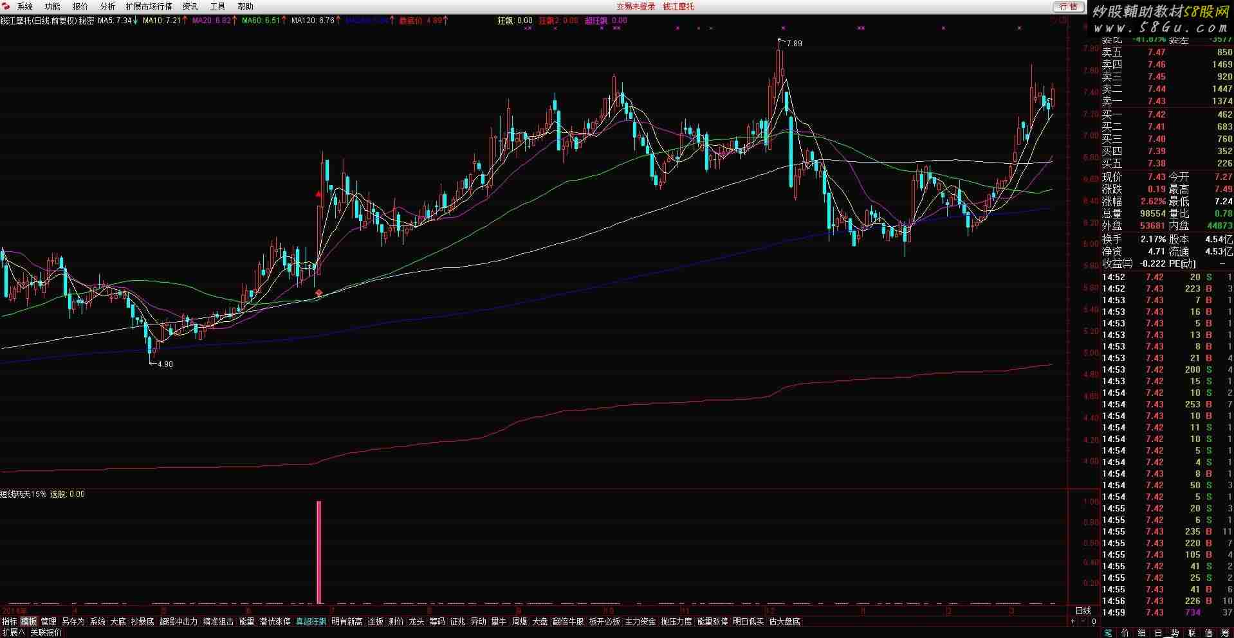Click the 日线 period label

(x=1083, y=610)
